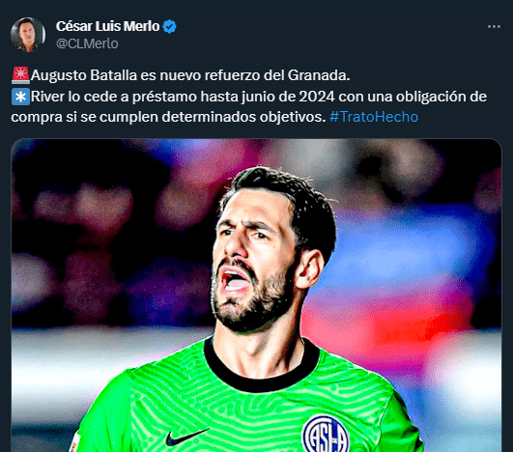Click "2024" in the tweet text
Screen dimensions: 513x452
(317, 97)
